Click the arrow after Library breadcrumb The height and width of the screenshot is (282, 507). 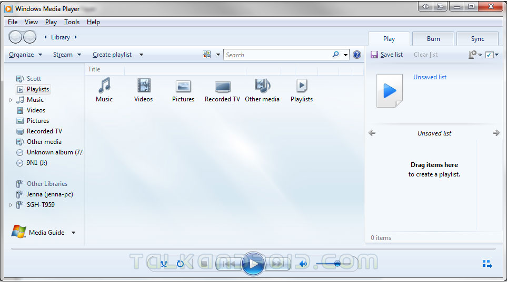tap(76, 37)
